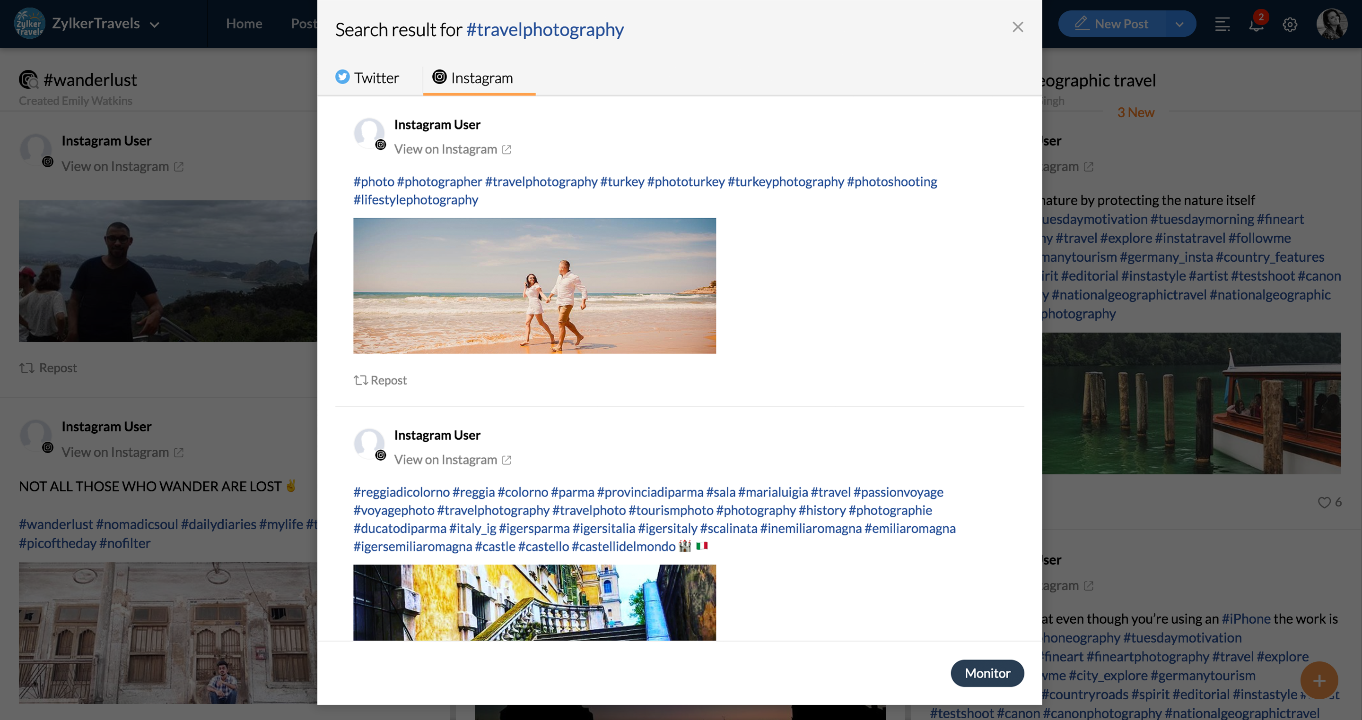Close the travelphotography search result dialog

pos(1017,27)
